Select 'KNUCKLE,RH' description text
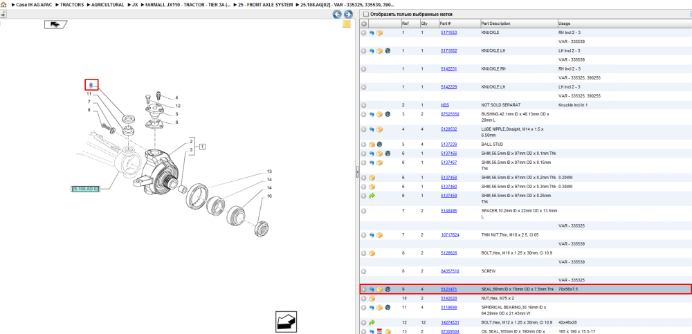Screen dimensions: 692x334 493,69
